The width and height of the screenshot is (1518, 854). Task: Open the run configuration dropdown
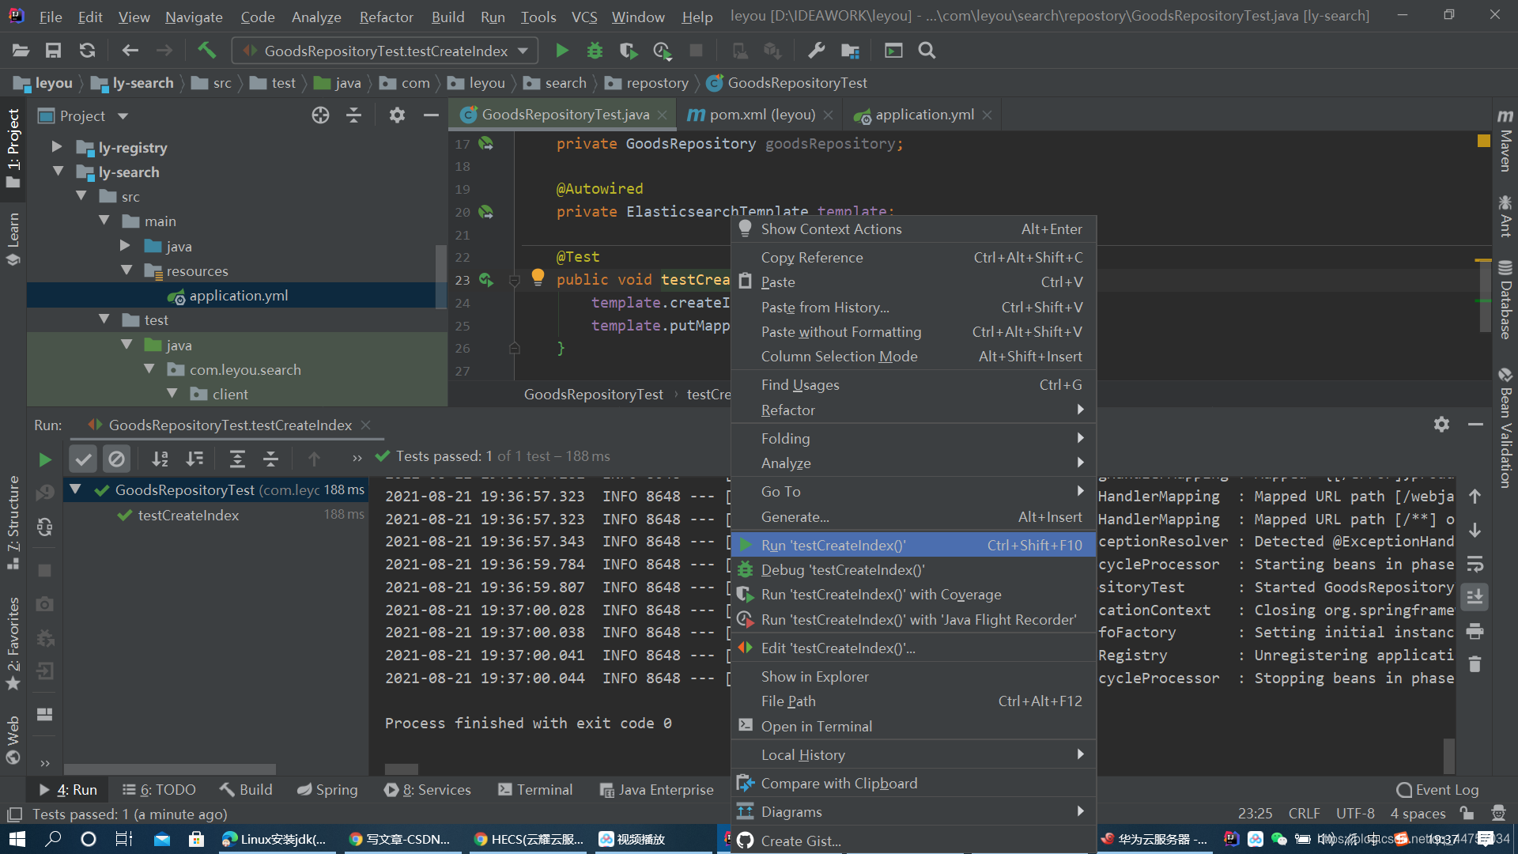[x=523, y=51]
